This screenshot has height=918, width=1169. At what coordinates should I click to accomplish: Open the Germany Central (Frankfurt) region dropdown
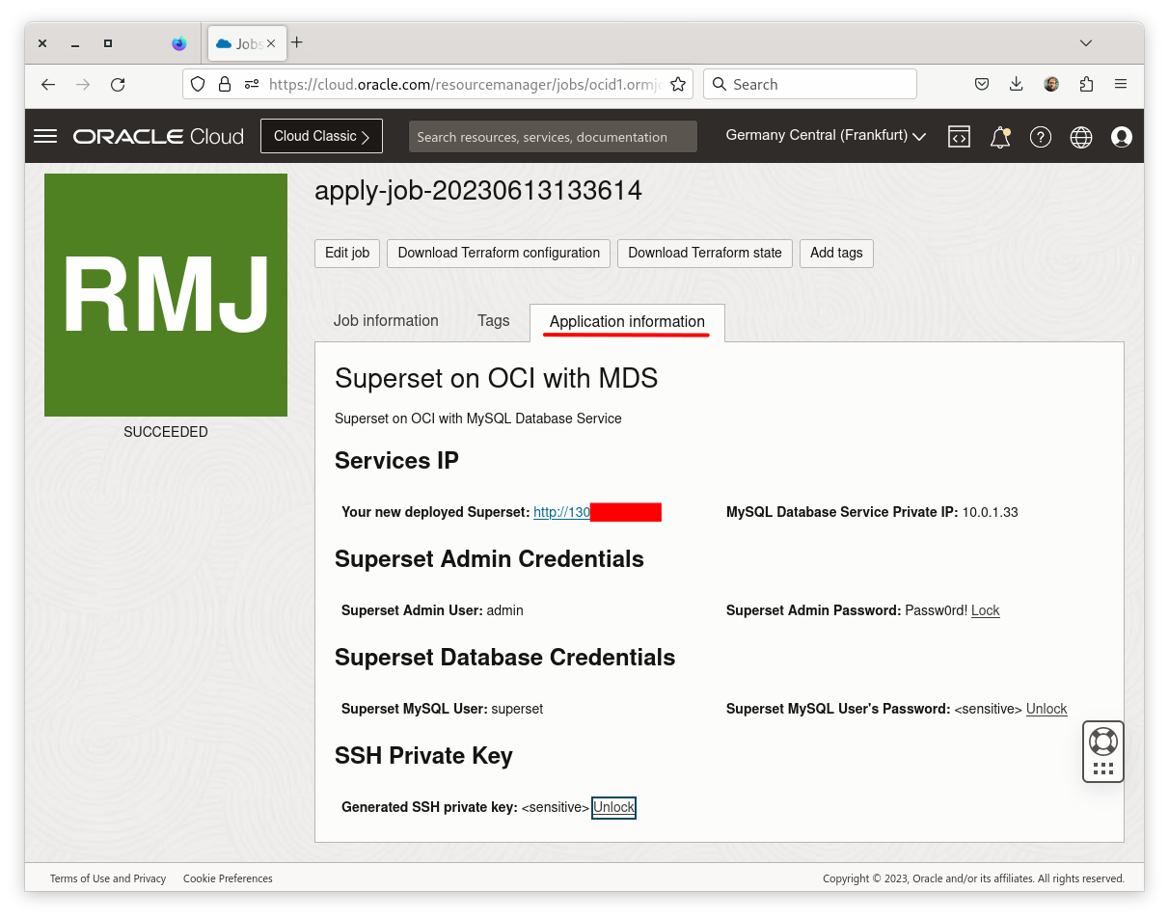pos(826,136)
